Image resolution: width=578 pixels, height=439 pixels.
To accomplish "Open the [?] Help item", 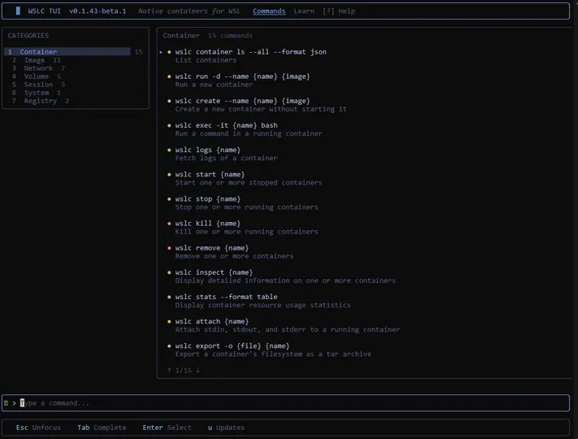I will (338, 11).
